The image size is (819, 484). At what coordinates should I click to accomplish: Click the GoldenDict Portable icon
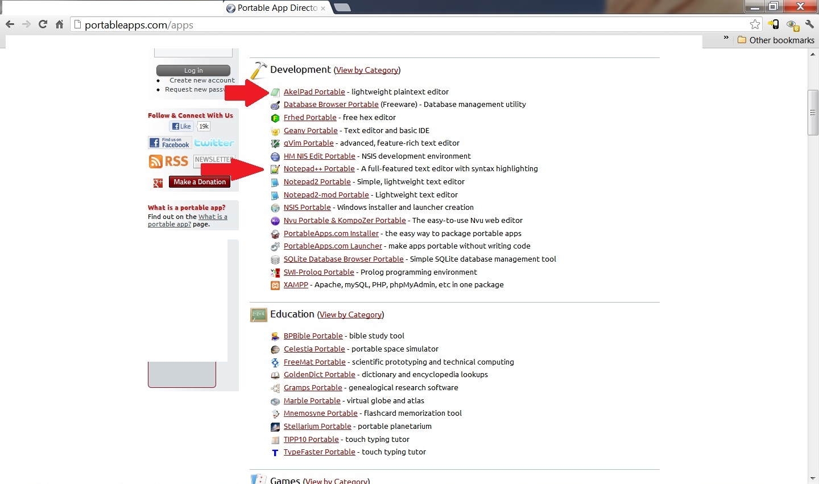[275, 375]
